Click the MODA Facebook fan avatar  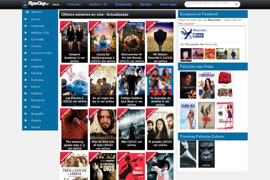[x=210, y=54]
